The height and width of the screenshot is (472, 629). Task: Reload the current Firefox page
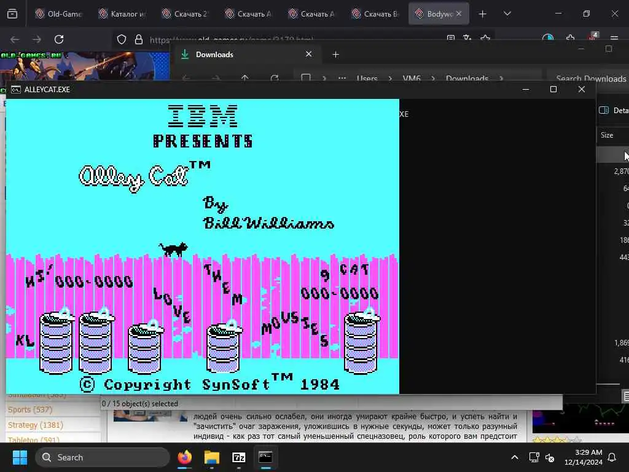[59, 39]
